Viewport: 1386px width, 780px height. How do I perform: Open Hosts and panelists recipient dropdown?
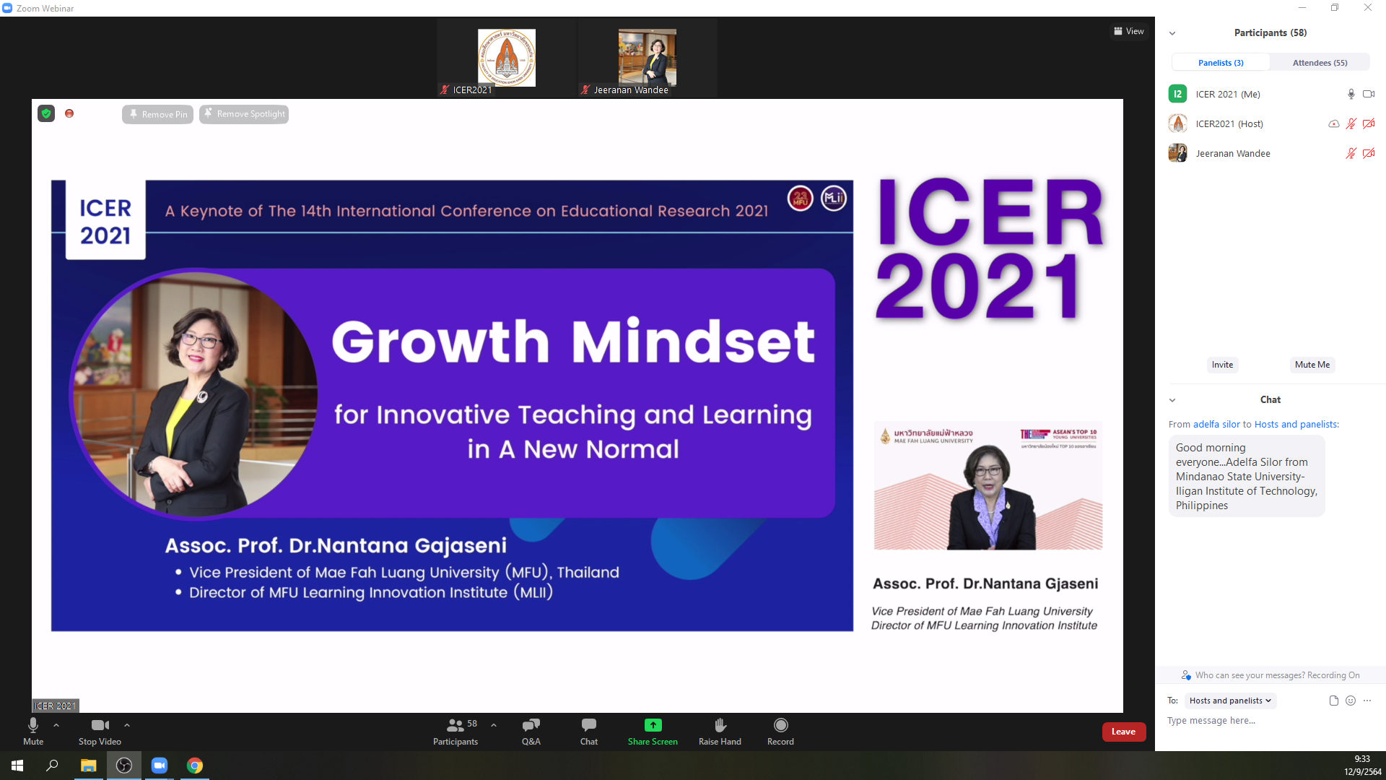click(1230, 701)
